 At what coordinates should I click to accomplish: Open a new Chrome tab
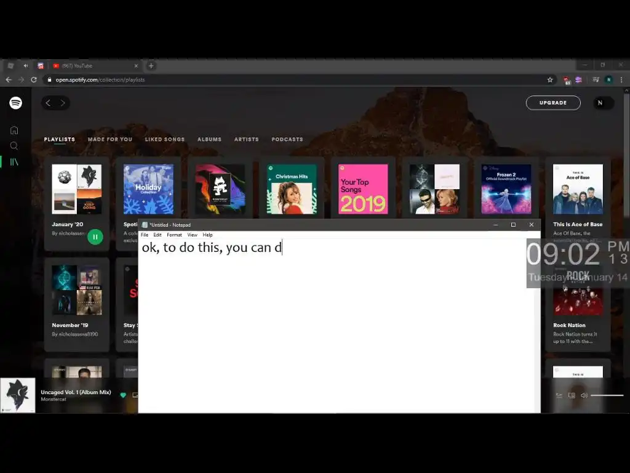[x=151, y=65]
